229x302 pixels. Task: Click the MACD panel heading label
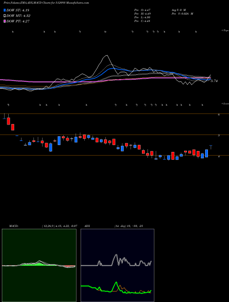point(13,226)
